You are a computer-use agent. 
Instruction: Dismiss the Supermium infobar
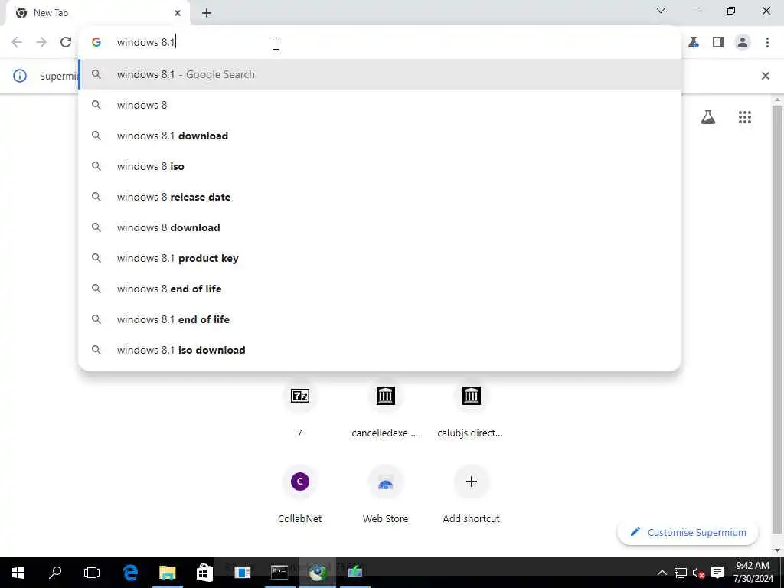765,76
